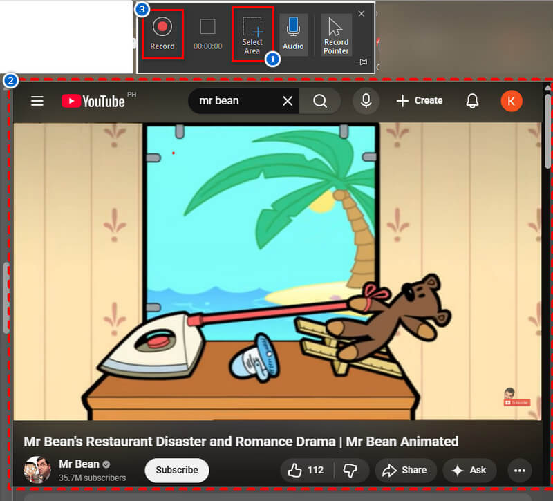Clear the search query with X
This screenshot has height=501, width=553.
(x=288, y=101)
